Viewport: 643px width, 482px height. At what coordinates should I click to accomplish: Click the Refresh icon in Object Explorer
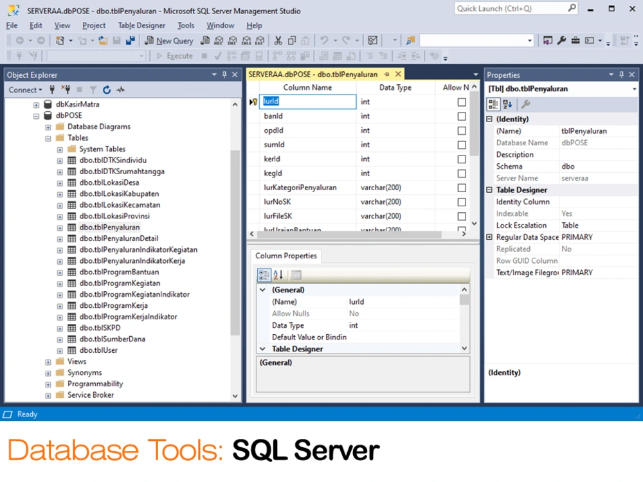pos(107,90)
